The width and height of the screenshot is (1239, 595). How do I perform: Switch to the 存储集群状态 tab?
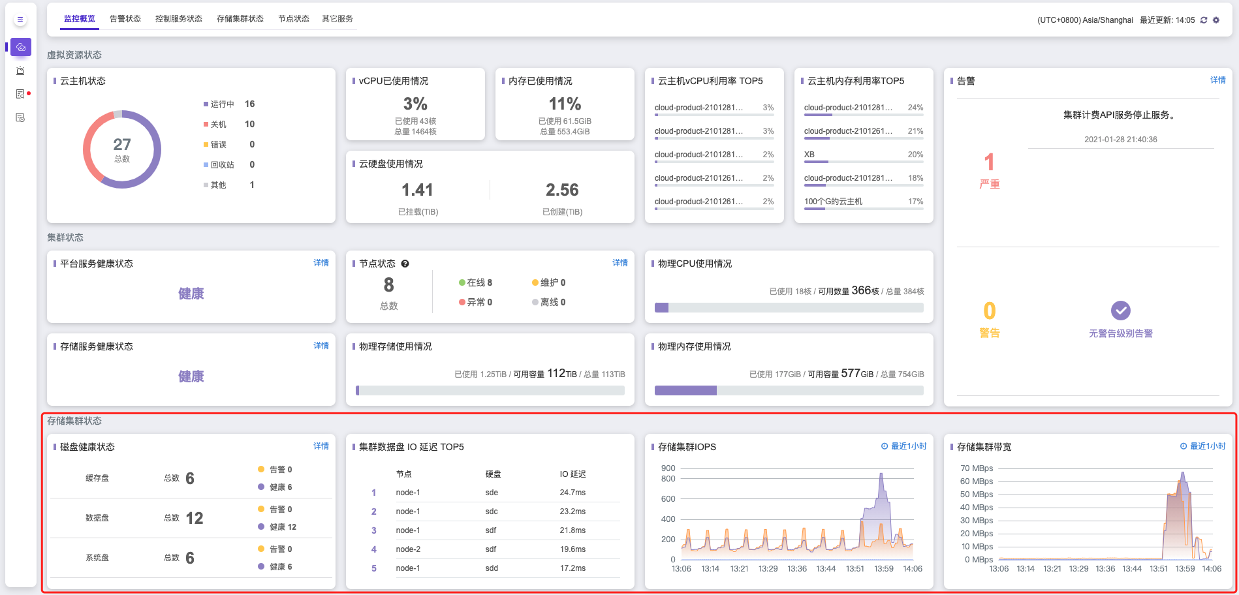240,19
